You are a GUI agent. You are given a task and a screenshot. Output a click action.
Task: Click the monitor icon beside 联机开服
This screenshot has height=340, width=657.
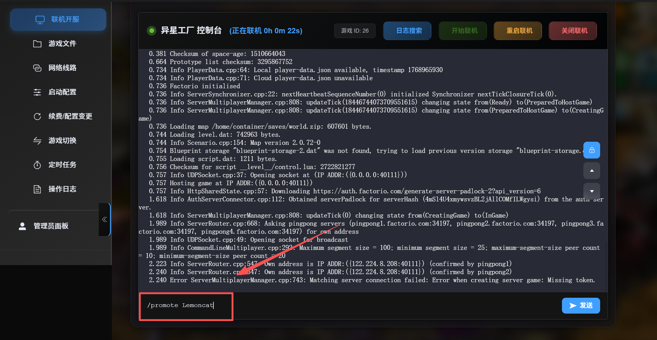click(40, 20)
